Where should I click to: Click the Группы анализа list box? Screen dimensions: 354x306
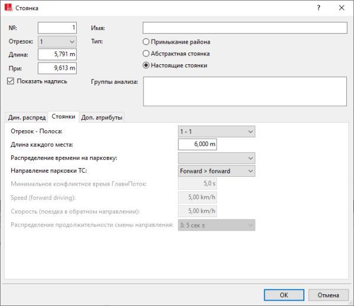pos(244,90)
